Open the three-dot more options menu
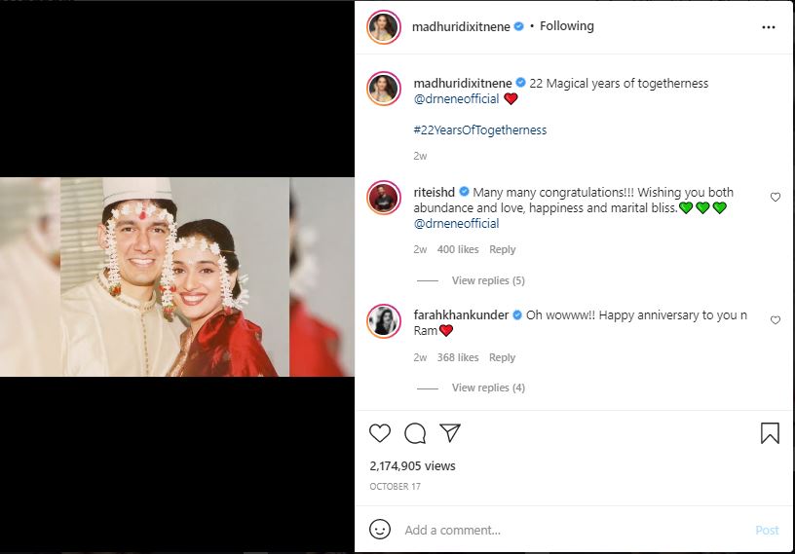This screenshot has width=795, height=554. tap(769, 27)
